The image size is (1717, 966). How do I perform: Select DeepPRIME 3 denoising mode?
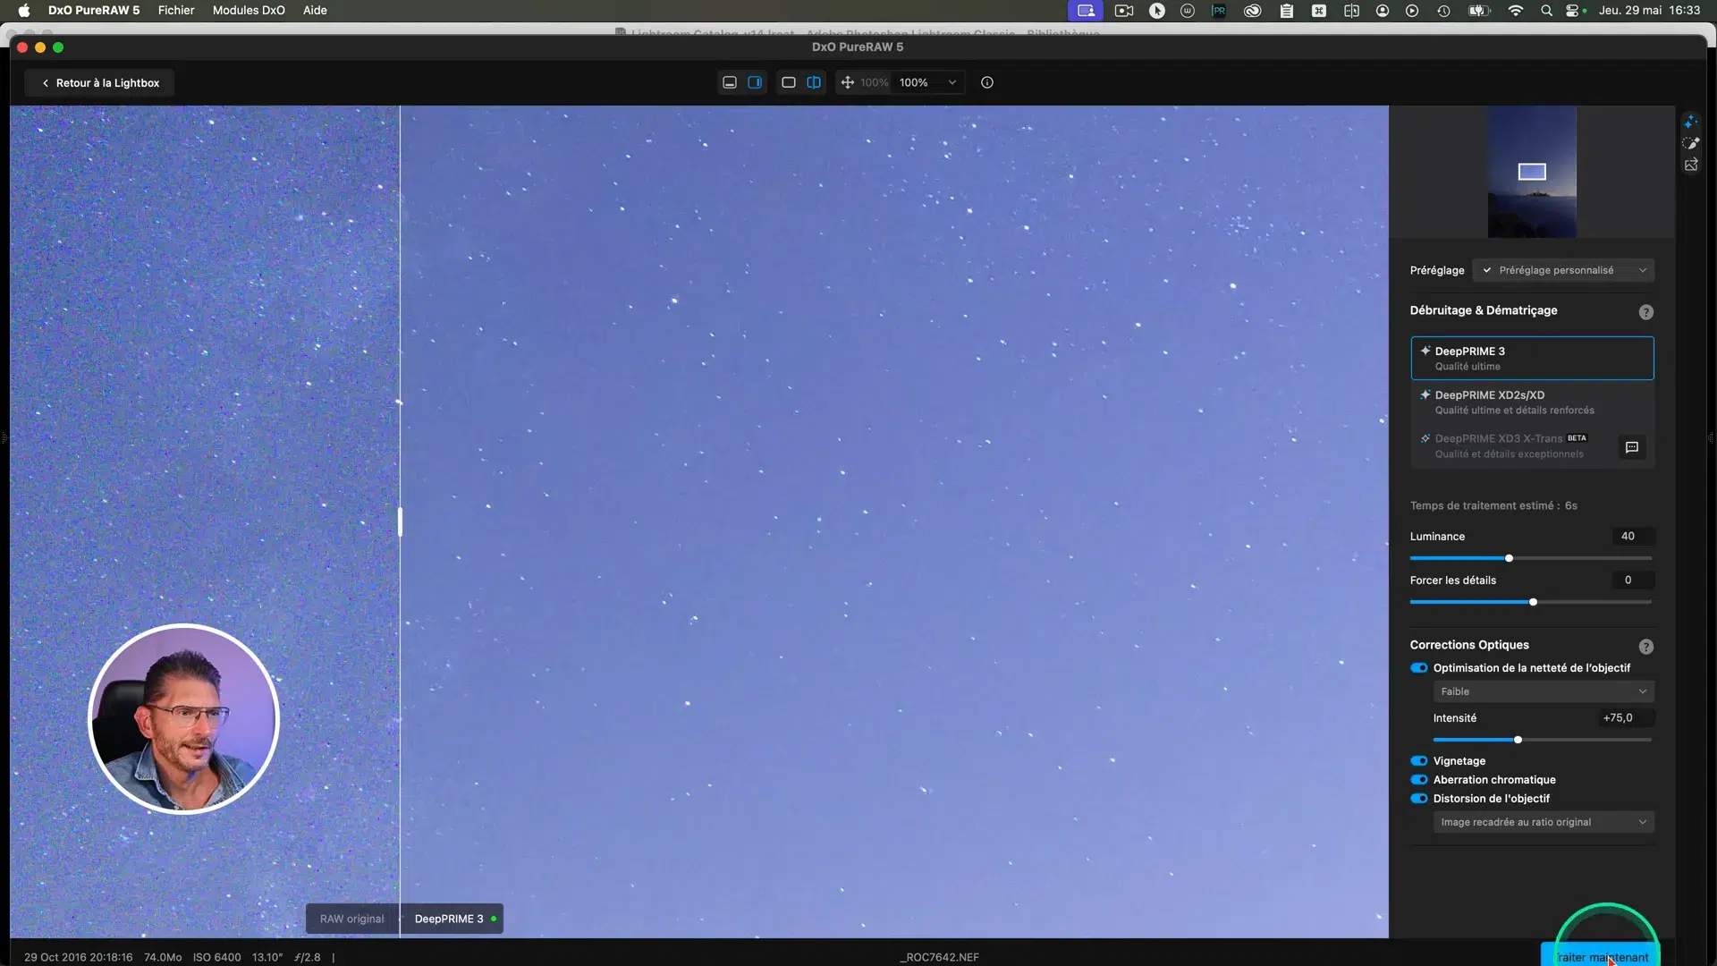(1532, 358)
